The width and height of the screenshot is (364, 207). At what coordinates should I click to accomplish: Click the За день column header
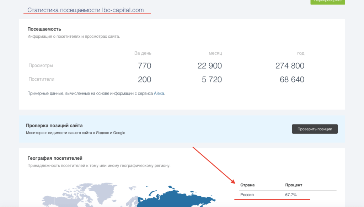pos(143,53)
